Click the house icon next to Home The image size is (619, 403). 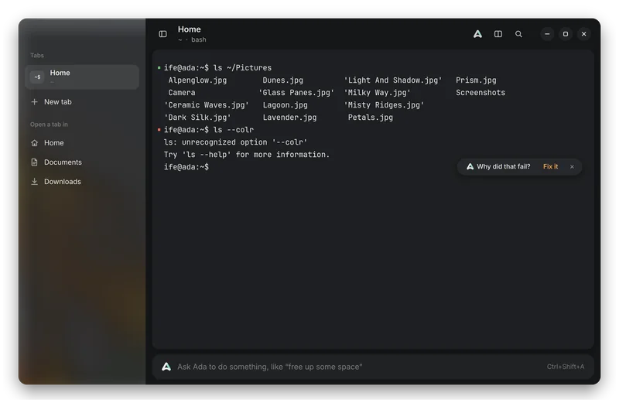click(x=34, y=143)
